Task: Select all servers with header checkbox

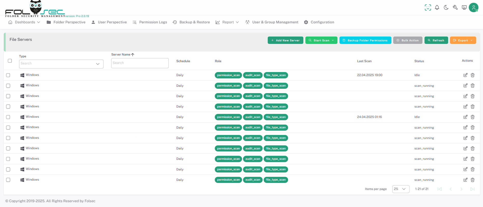Action: (x=10, y=61)
